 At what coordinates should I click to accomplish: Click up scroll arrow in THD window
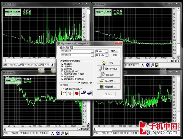[x=88, y=9]
